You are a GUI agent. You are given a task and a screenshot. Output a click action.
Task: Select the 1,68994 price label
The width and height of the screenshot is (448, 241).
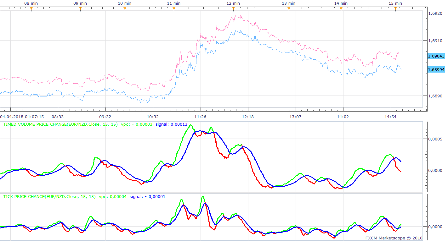(x=436, y=69)
